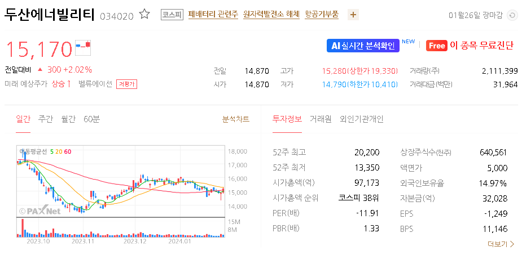Click the AI 실시간 분석확인 button
Screen dimensions: 522x255
tap(363, 46)
